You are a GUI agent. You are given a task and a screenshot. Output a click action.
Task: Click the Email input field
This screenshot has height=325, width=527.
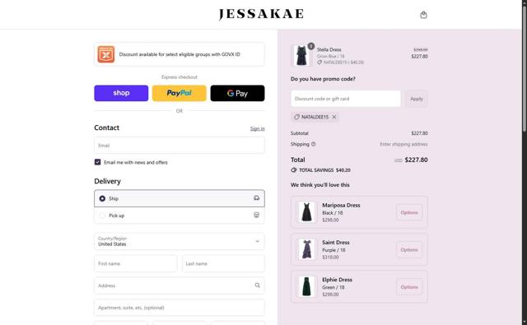(180, 146)
